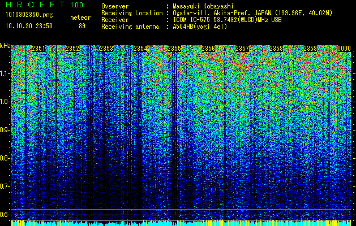Screen dimensions: 356x226
Task: Click the meteor count 89
Action: 82,26
